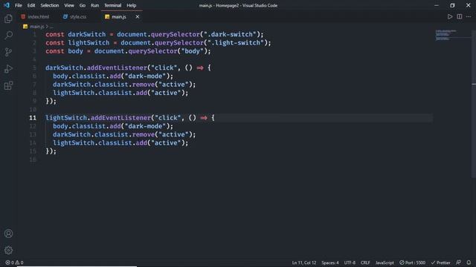
Task: Change the CRLF end of line setting
Action: pyautogui.click(x=365, y=263)
